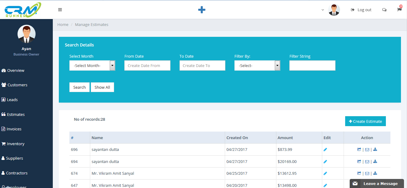Expand the Filter By dropdown

(257, 65)
